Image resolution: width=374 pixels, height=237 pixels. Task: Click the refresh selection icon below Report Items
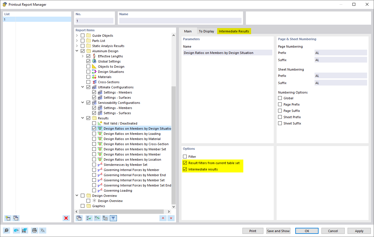pyautogui.click(x=97, y=218)
